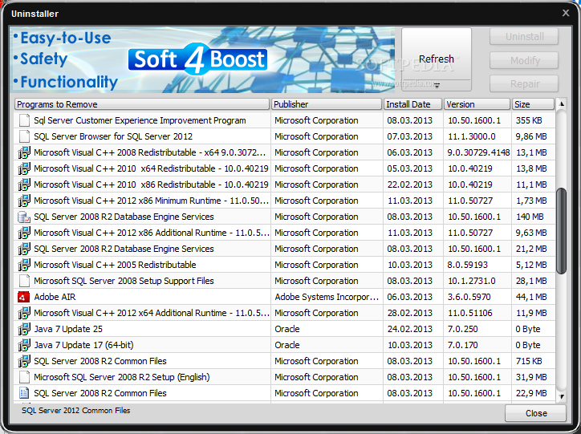Screen dimensions: 581x434
Task: Click the Visual C++ 2008 Redistributable x64 installer icon
Action: point(24,152)
